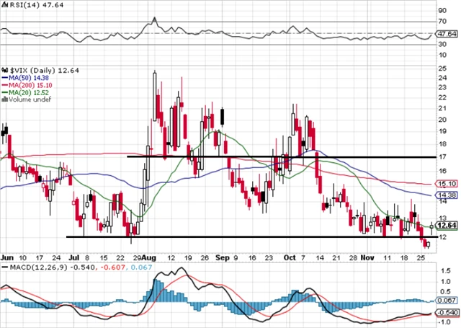This screenshot has width=461, height=328.
Task: Click the Volume undef legend text
Action: click(28, 100)
